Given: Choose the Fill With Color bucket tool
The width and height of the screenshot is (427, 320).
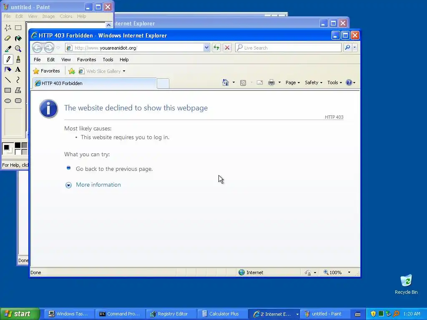Looking at the screenshot, I should coord(18,38).
